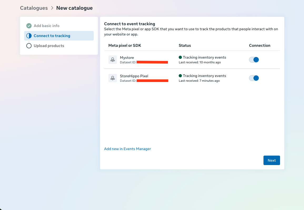Click the StoreHippo Pixel dataset icon
The image size is (304, 210).
click(113, 78)
